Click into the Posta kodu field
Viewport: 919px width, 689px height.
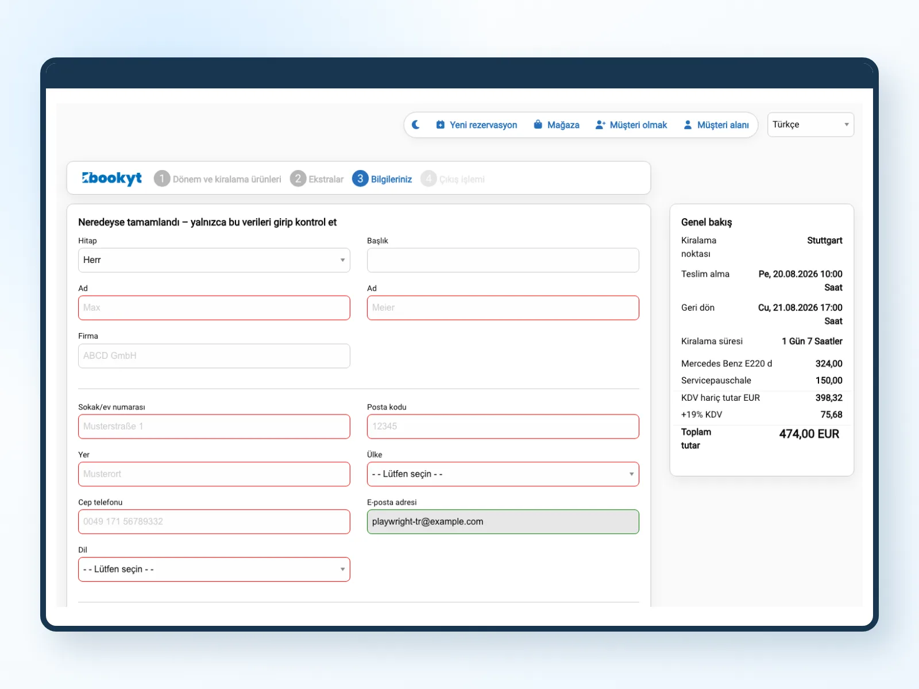[x=503, y=427]
